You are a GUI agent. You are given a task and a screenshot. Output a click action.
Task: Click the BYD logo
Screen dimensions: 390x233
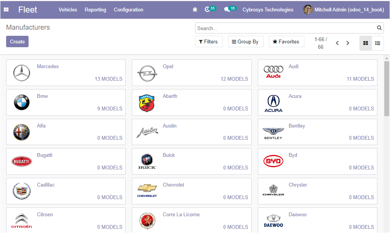tap(273, 161)
